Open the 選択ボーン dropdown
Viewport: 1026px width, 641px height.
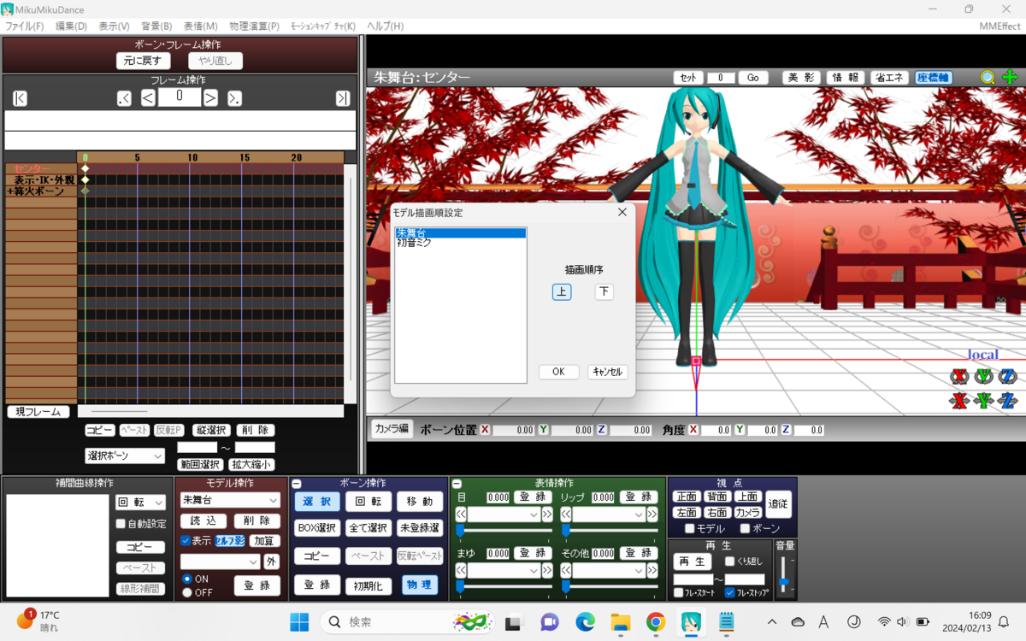tap(124, 456)
